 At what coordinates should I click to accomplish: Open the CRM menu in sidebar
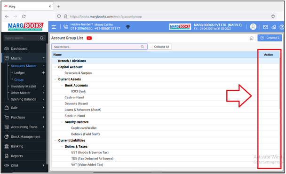click(24, 166)
